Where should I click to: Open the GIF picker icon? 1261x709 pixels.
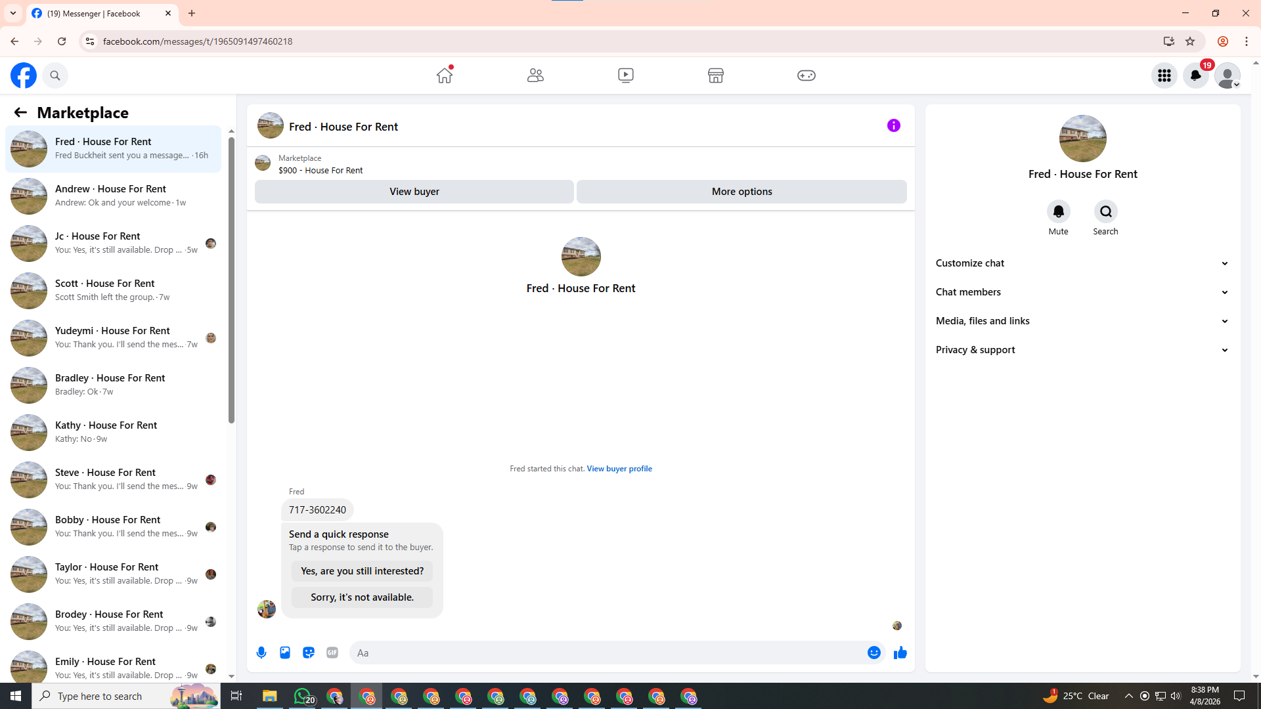332,653
